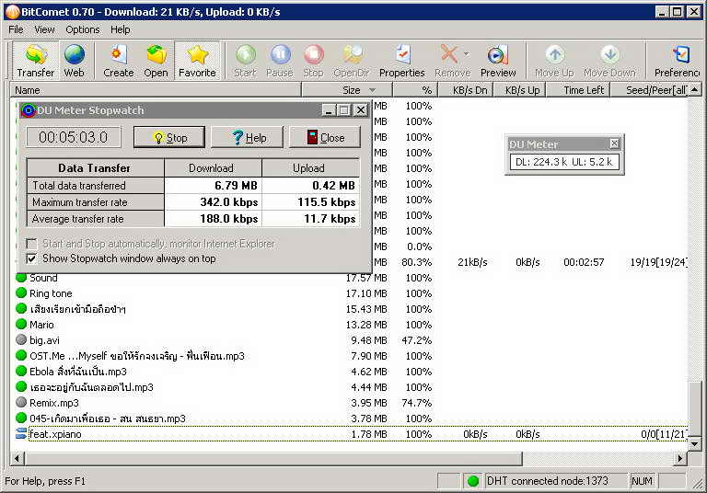Sort by the % column header
The height and width of the screenshot is (493, 707).
click(x=415, y=90)
